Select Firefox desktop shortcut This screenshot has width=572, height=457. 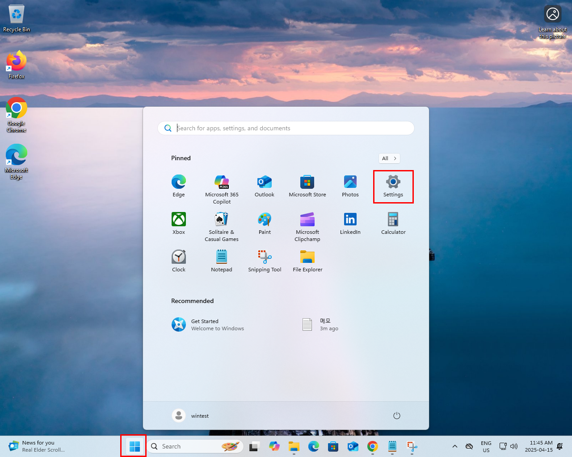coord(17,65)
